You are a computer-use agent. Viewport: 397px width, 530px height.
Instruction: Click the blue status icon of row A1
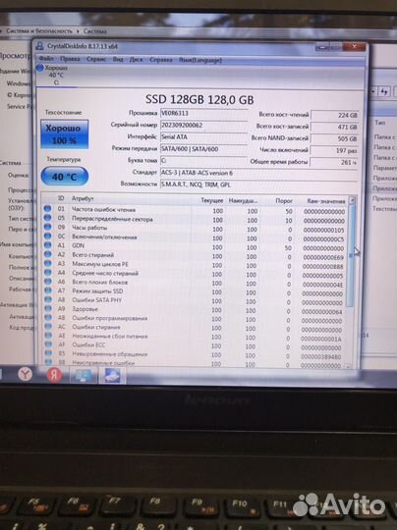tap(48, 245)
